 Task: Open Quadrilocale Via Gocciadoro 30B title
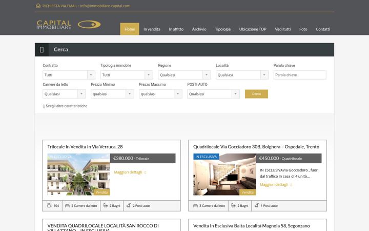pos(256,147)
